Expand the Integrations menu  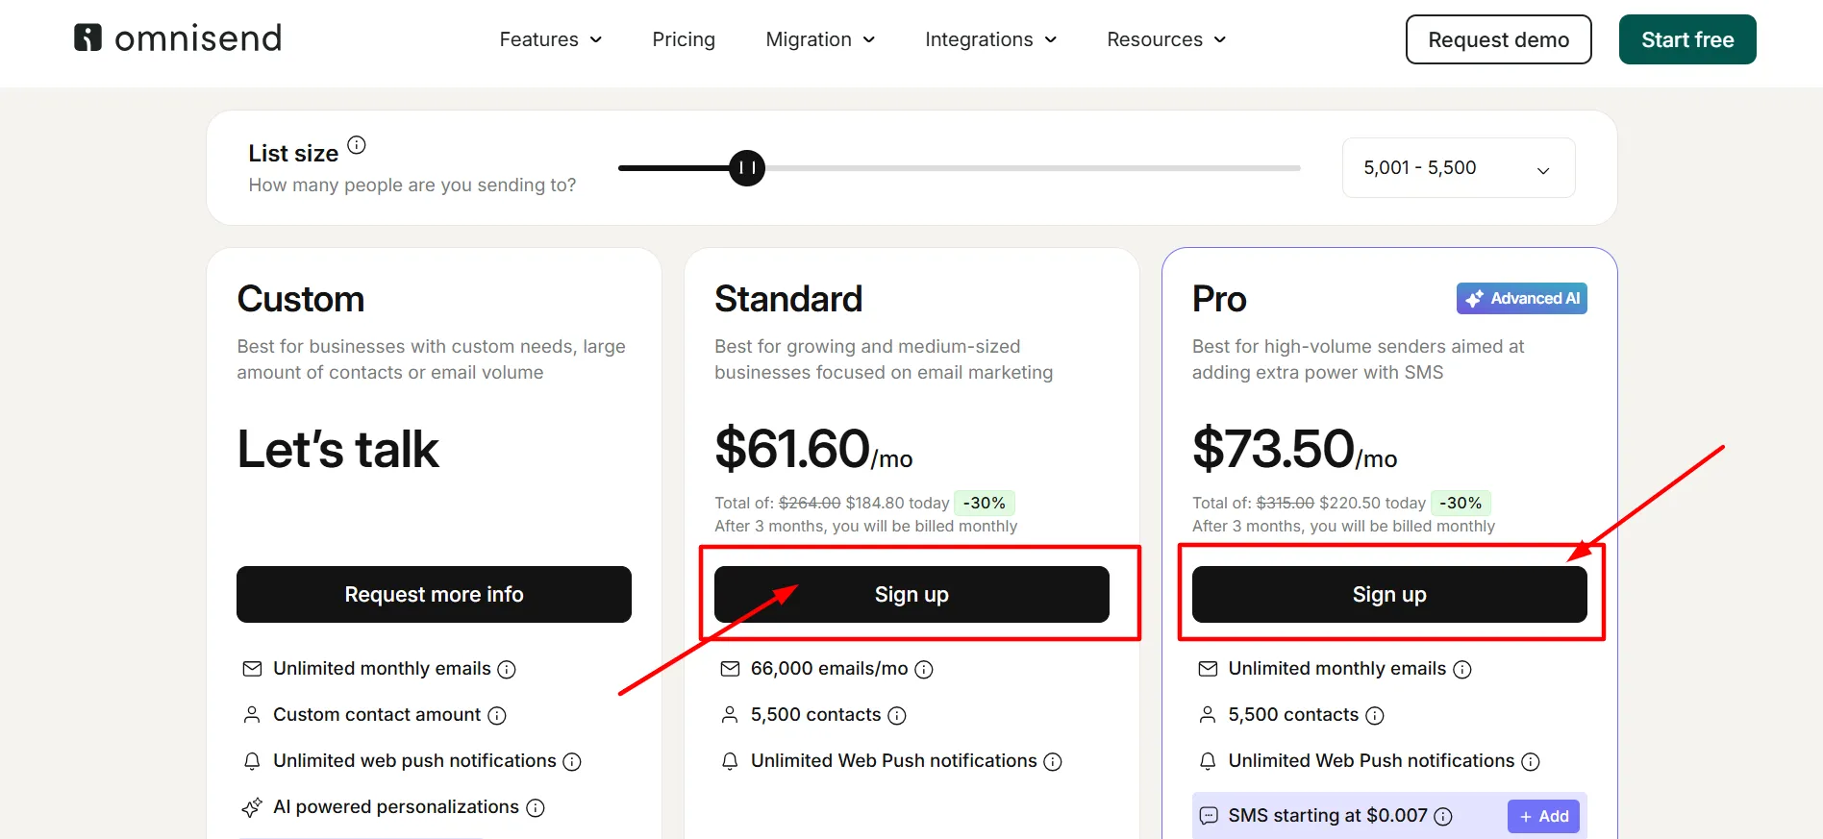[x=990, y=39]
